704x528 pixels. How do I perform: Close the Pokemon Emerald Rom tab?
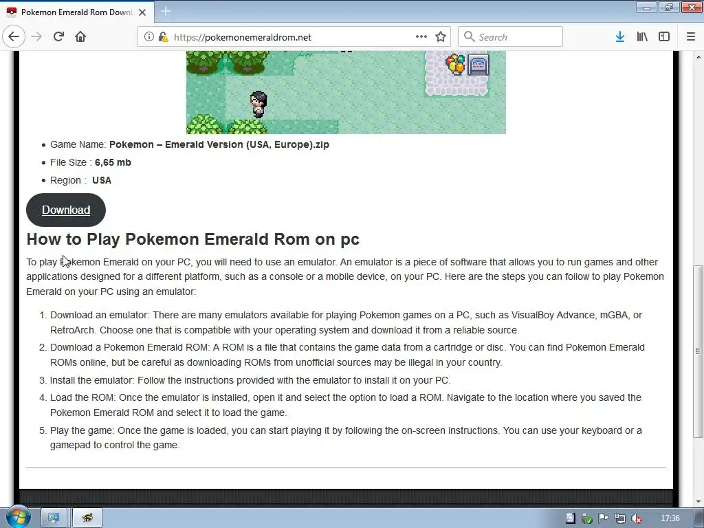point(142,12)
